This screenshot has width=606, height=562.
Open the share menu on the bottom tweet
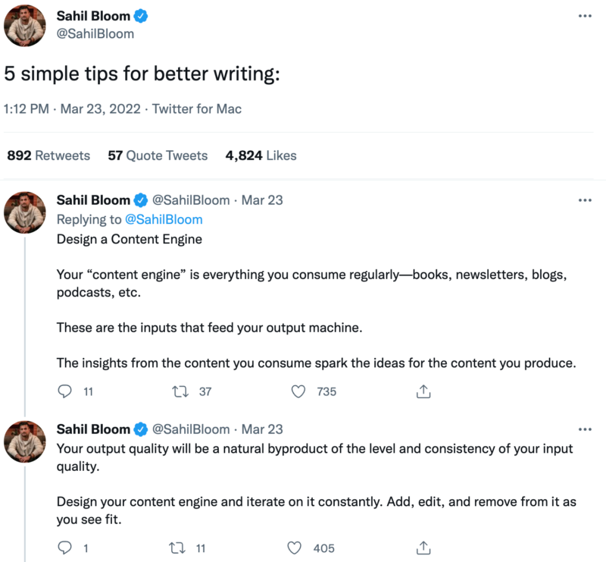pos(423,548)
